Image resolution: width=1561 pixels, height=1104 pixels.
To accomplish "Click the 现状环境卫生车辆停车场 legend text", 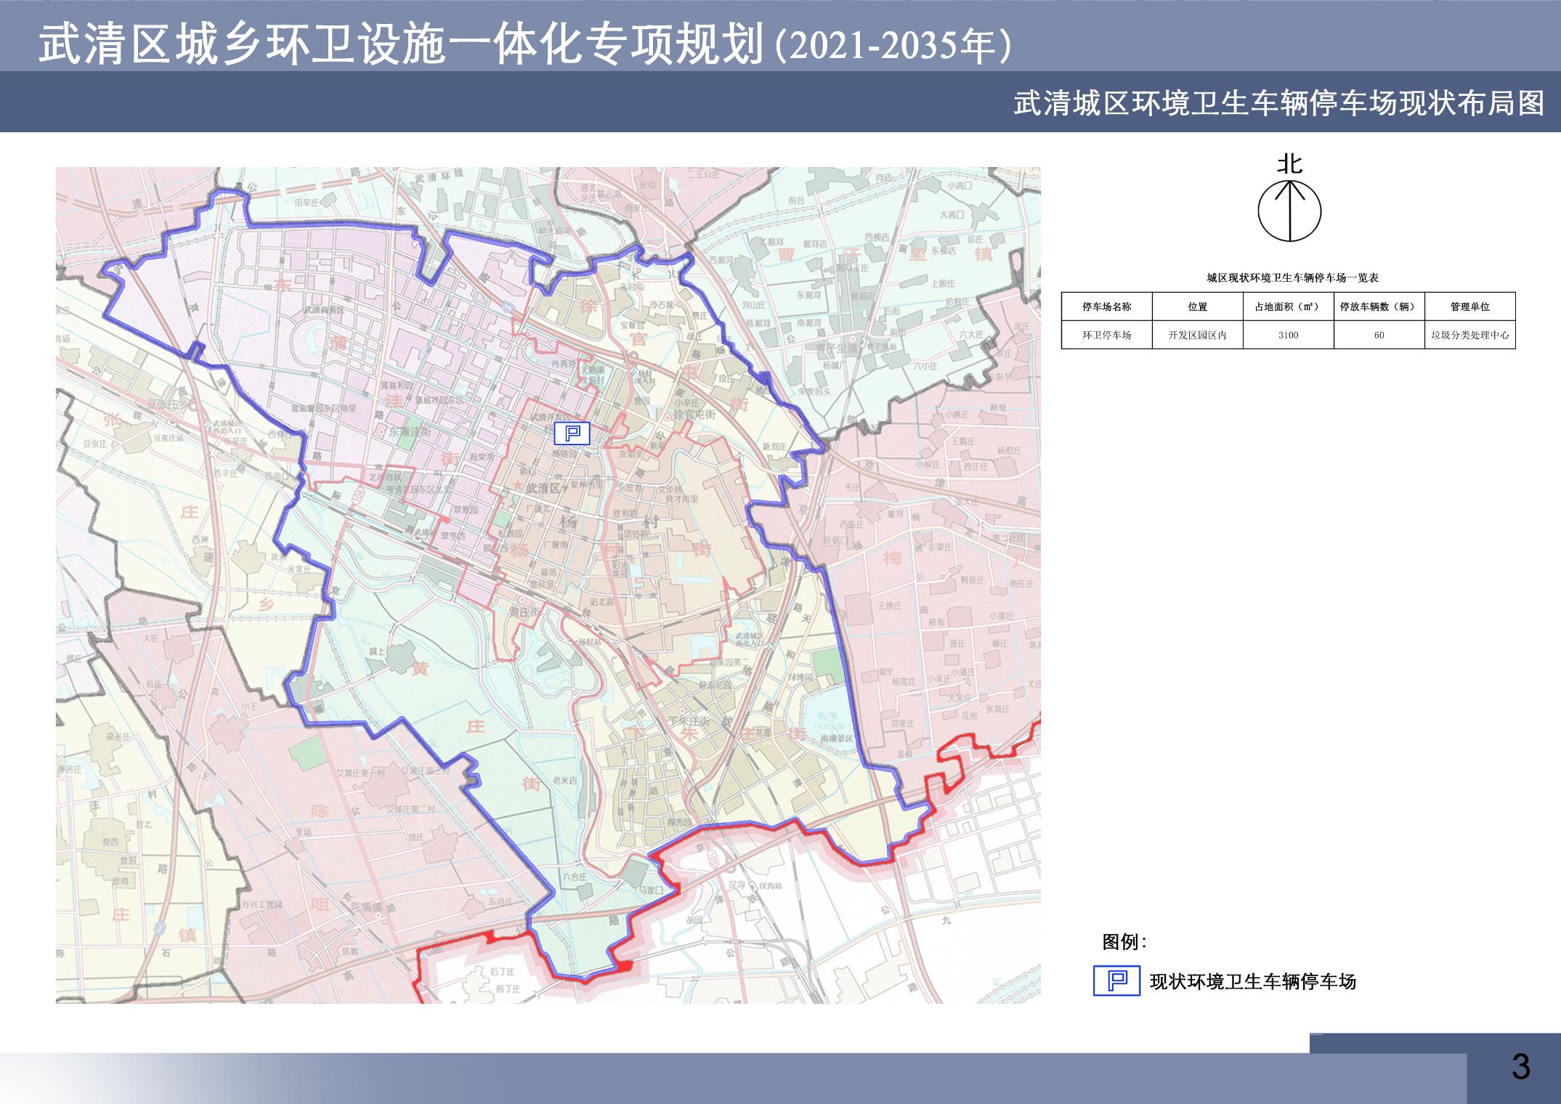I will click(1252, 982).
